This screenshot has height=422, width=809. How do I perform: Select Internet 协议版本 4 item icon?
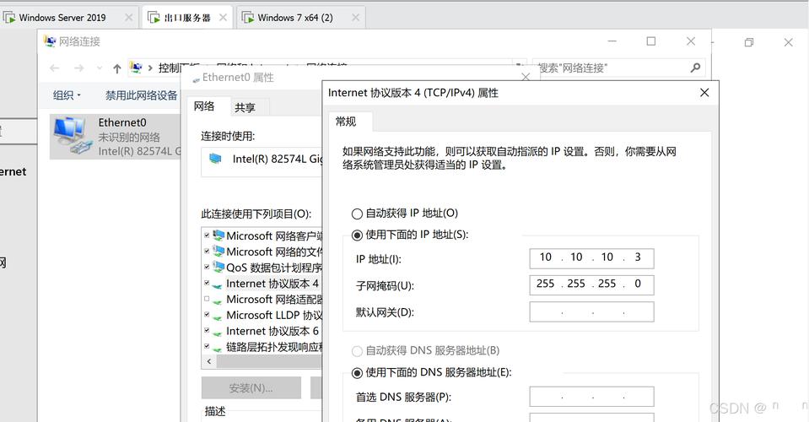(218, 284)
